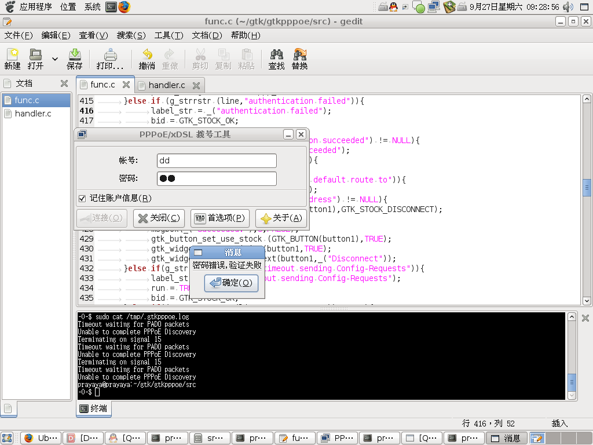593x445 pixels.
Task: Click the editor scrollbar up arrow
Action: [x=587, y=99]
